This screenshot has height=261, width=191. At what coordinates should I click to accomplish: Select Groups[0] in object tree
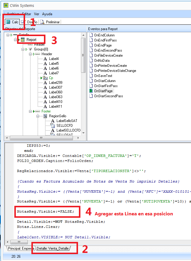pyautogui.click(x=41, y=49)
